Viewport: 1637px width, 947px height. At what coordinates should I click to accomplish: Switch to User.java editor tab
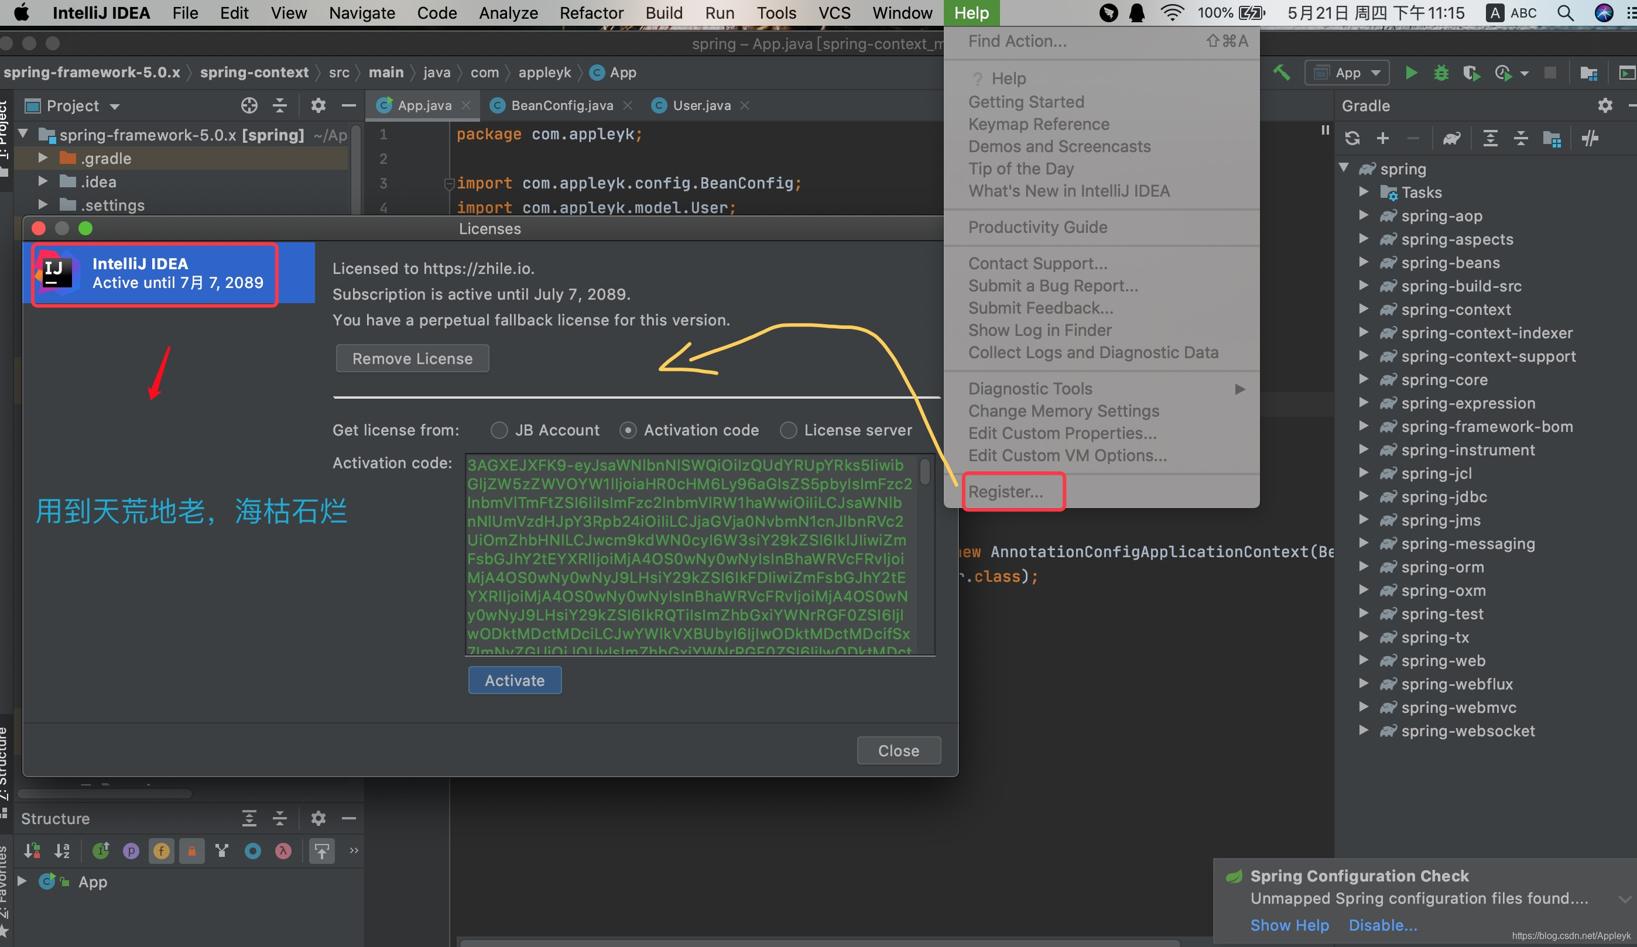pyautogui.click(x=701, y=105)
